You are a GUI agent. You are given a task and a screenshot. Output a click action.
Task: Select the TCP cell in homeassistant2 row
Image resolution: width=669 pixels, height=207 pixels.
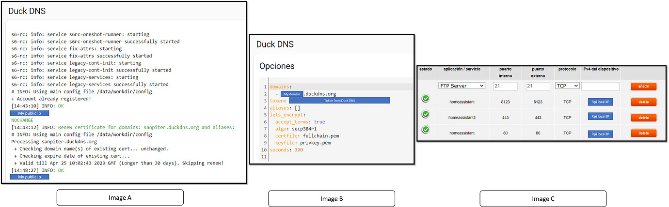[x=567, y=118]
